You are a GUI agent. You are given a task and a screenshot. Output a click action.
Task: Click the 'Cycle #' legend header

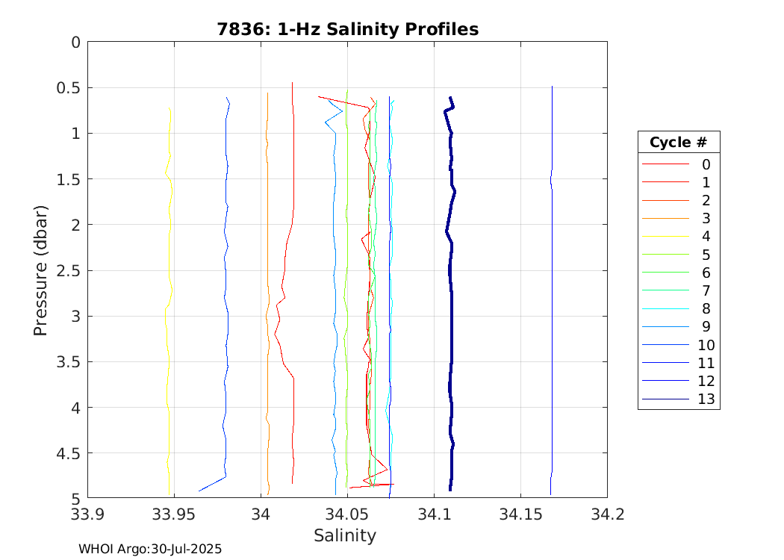[x=679, y=143]
